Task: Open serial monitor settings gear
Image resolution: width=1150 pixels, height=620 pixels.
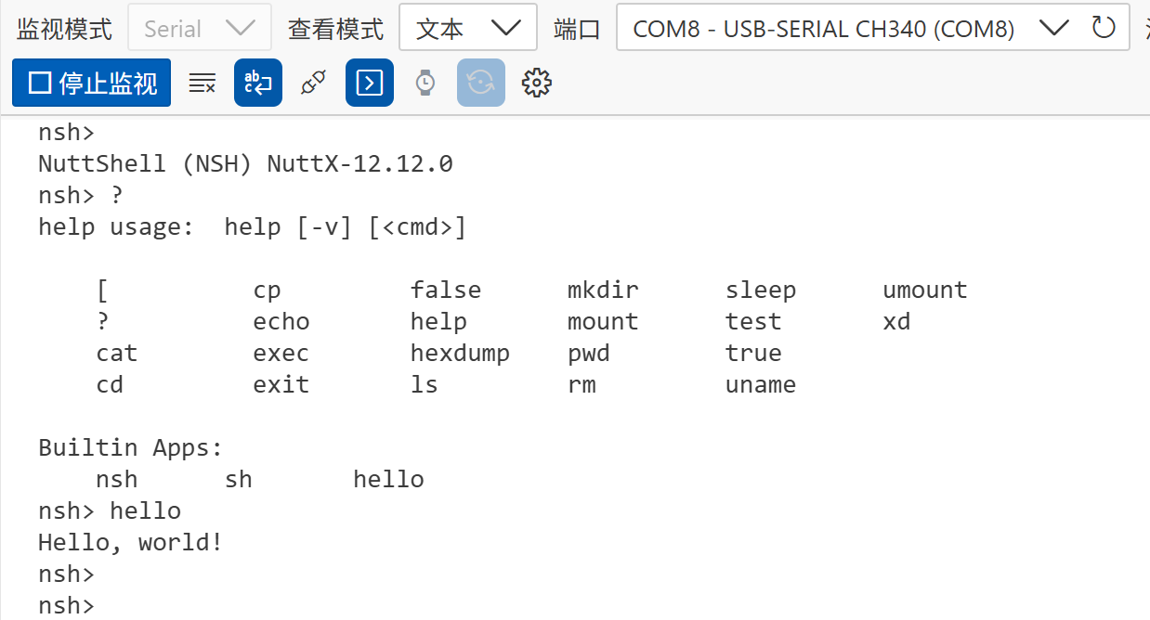Action: click(536, 84)
